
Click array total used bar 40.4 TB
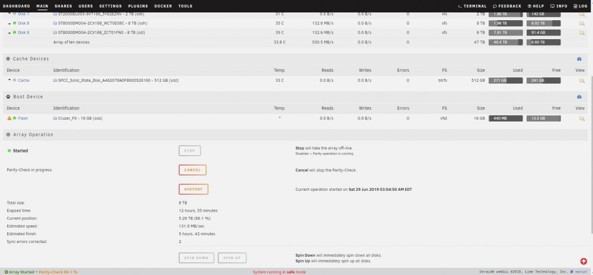click(x=506, y=42)
